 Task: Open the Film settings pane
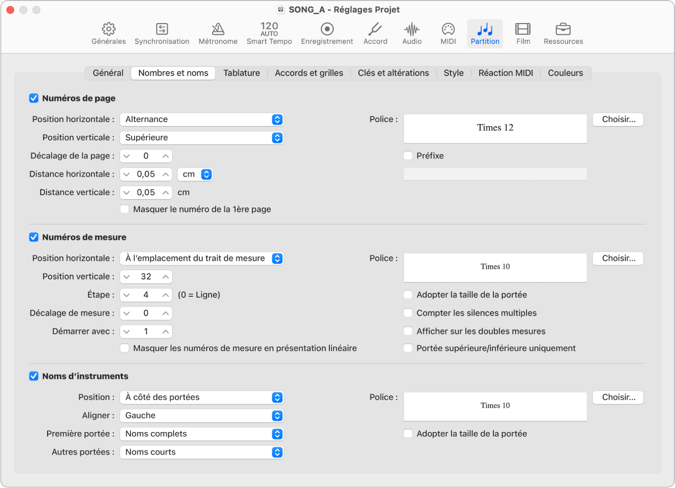523,33
